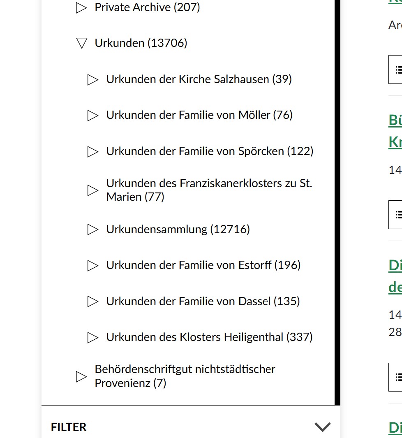
Task: Expand Urkunden der Familie von Spörcken arrow
Action: 93,152
